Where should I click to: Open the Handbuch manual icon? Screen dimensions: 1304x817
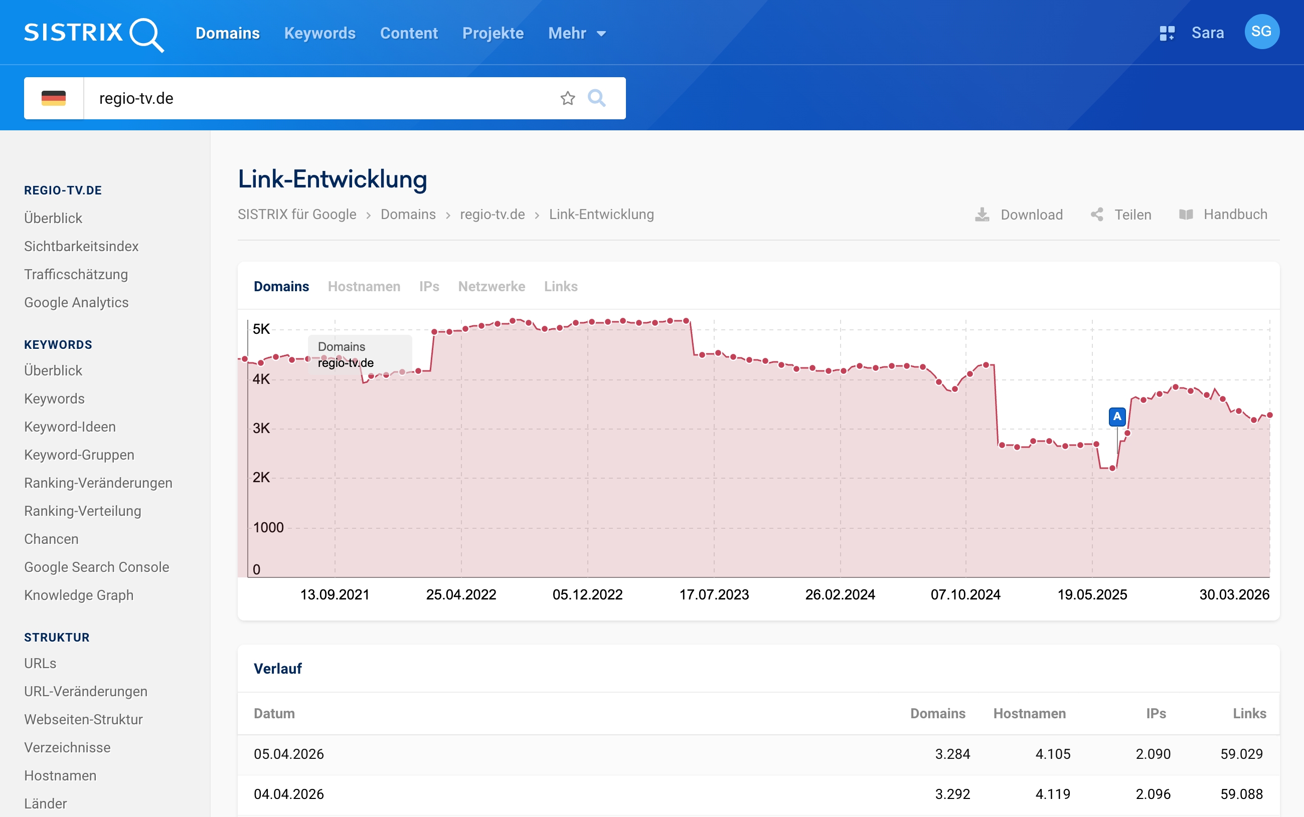point(1186,214)
